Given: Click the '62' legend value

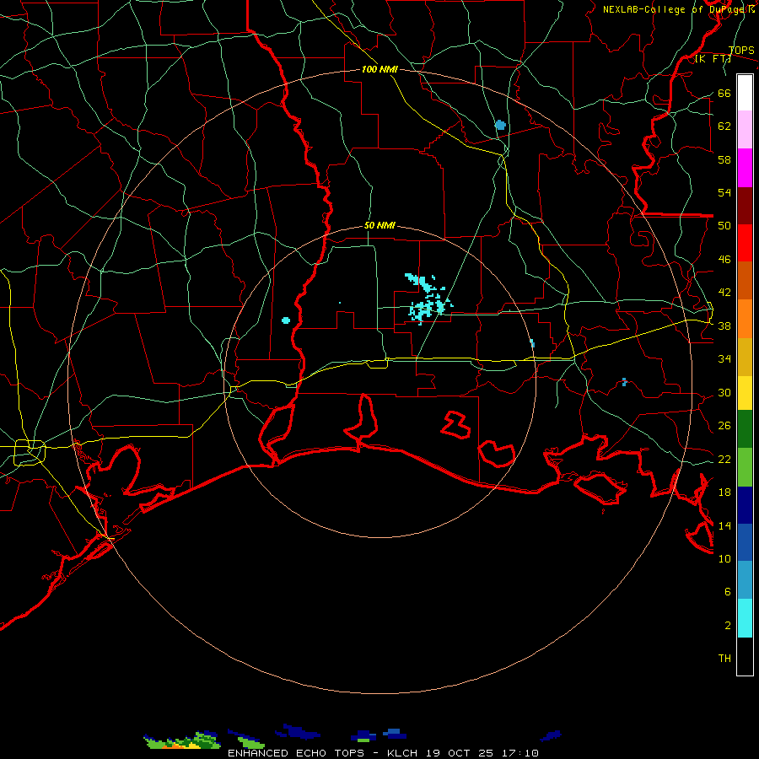Looking at the screenshot, I should click(724, 126).
